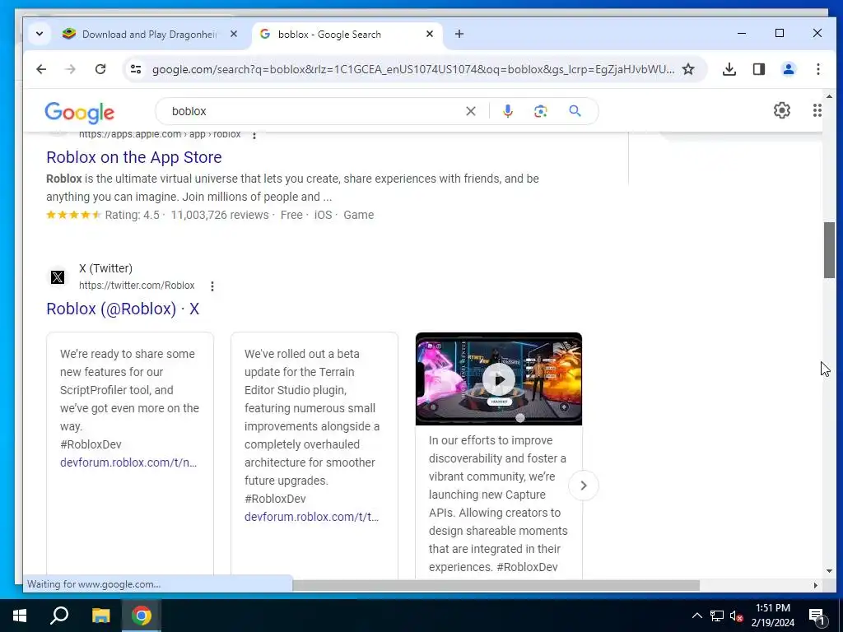The image size is (843, 632).
Task: Go back to the previous page
Action: tap(41, 69)
